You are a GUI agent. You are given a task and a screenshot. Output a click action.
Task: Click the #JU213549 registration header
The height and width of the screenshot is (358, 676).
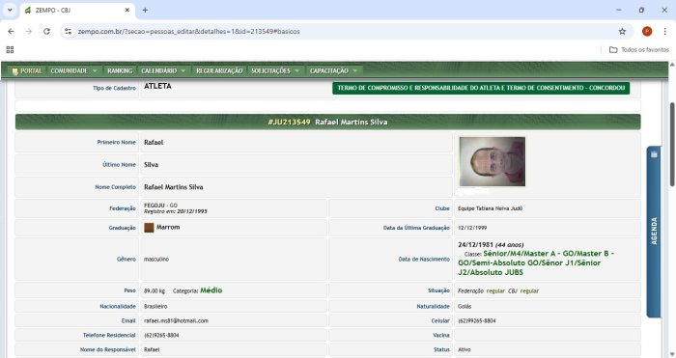(327, 122)
